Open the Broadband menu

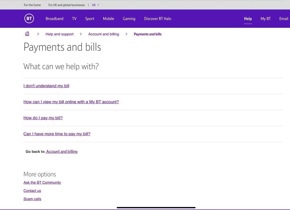pyautogui.click(x=54, y=19)
